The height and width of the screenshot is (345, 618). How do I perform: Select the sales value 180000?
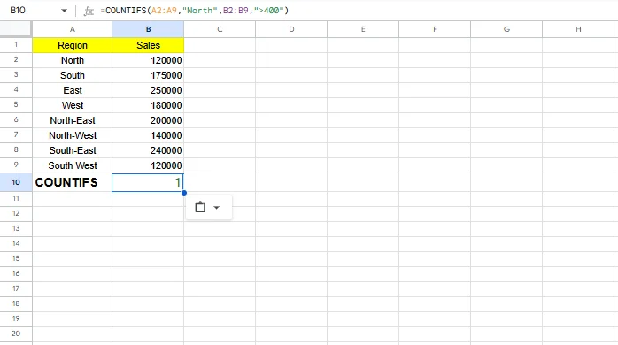point(148,105)
